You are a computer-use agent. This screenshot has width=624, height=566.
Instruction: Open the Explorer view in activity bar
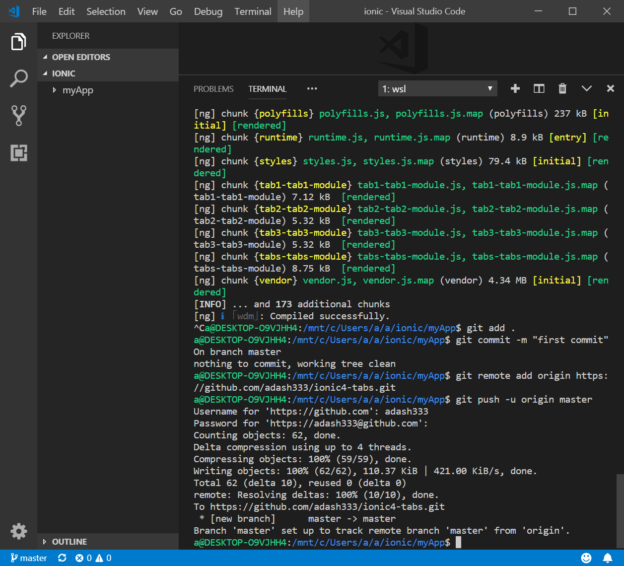pos(18,42)
